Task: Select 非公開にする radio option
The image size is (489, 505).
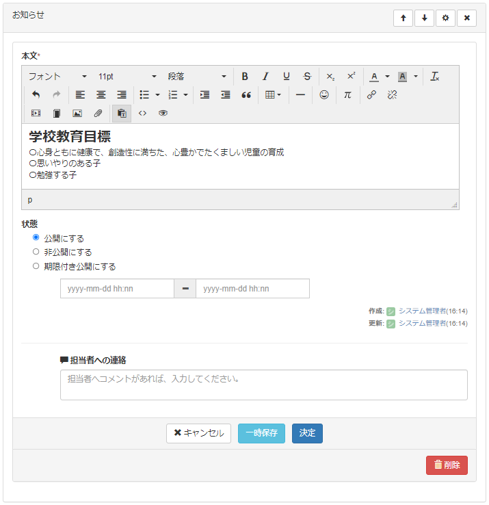Action: [x=36, y=252]
